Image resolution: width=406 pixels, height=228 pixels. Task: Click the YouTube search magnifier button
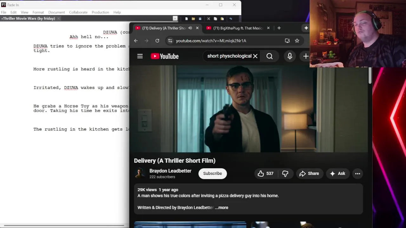pos(269,56)
